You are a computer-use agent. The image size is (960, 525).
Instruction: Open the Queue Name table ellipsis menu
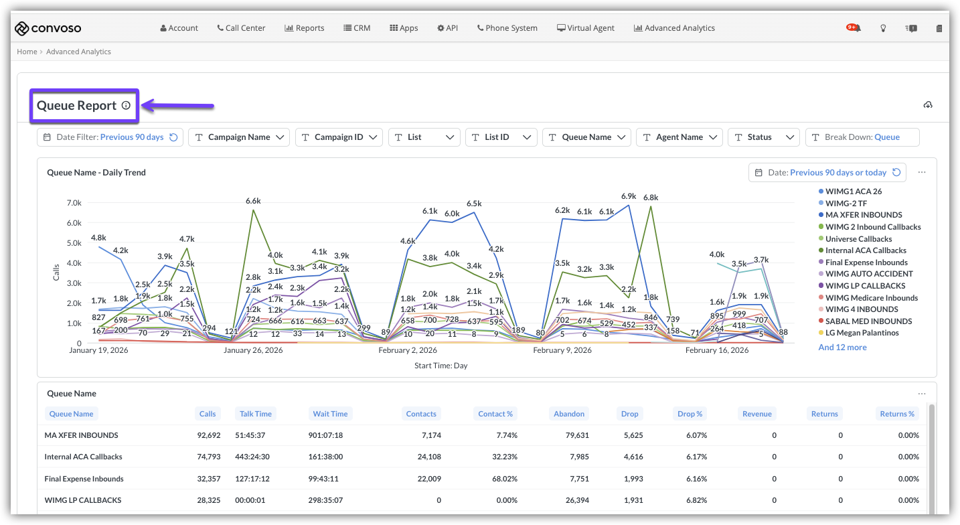point(922,394)
